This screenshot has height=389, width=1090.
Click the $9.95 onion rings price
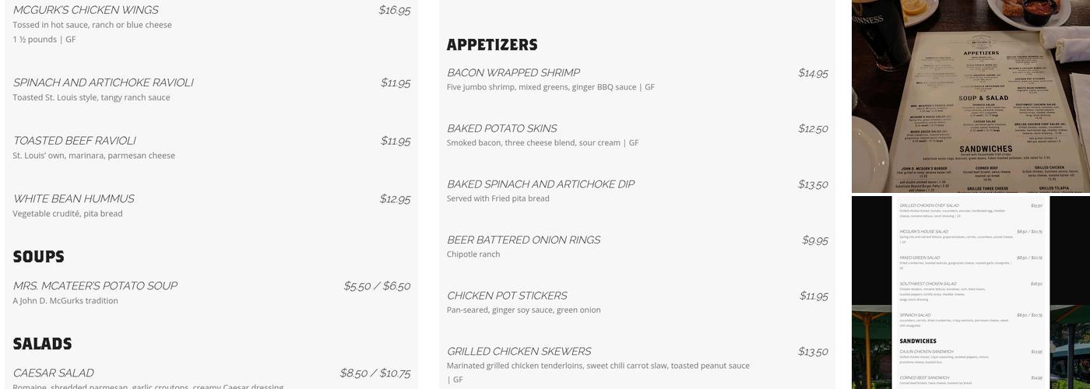pos(814,240)
